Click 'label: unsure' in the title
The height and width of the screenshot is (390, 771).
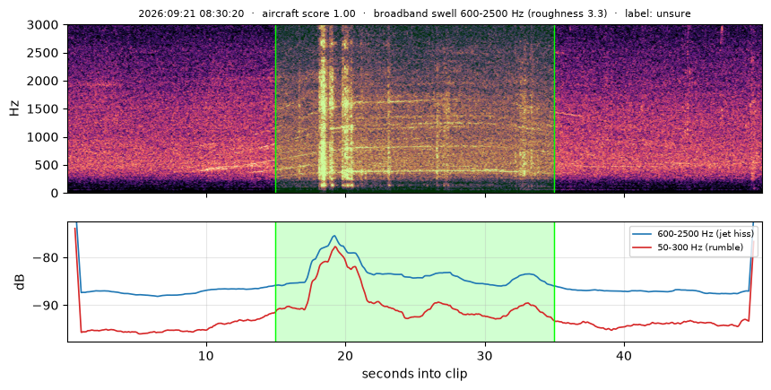point(657,13)
